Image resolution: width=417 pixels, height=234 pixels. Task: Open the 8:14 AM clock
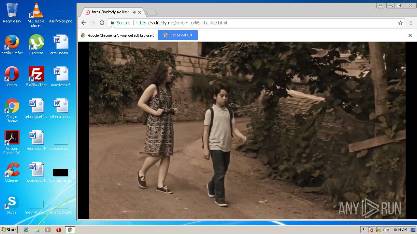400,230
